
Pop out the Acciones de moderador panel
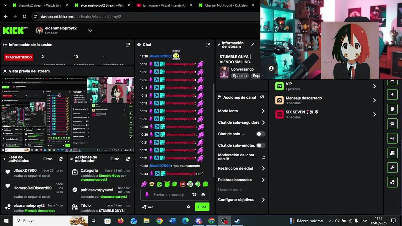pyautogui.click(x=128, y=159)
